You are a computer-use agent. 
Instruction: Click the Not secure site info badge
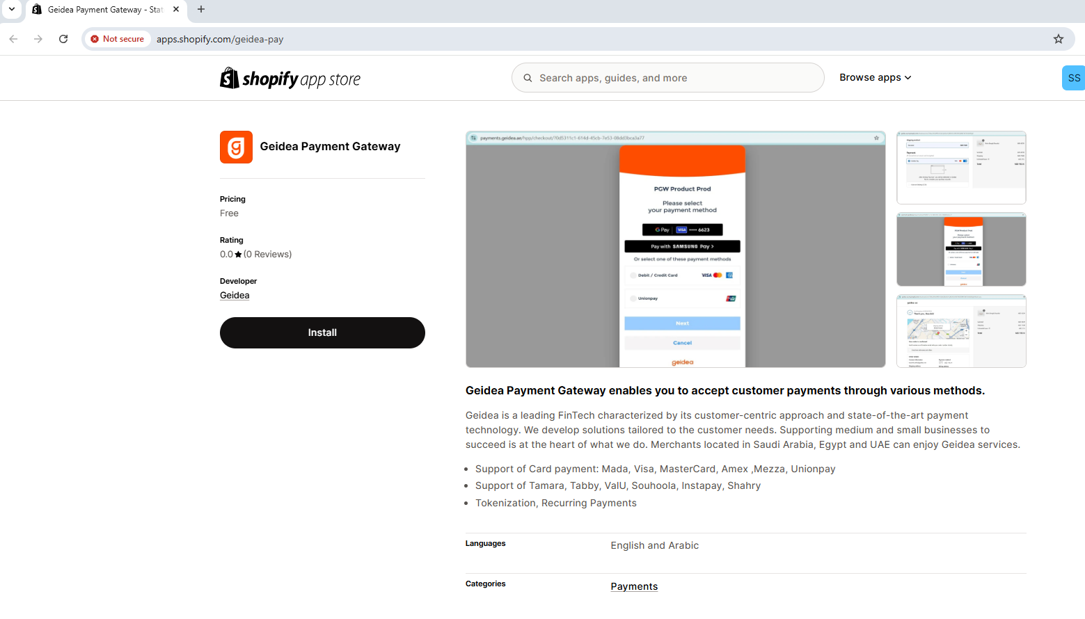pos(118,39)
